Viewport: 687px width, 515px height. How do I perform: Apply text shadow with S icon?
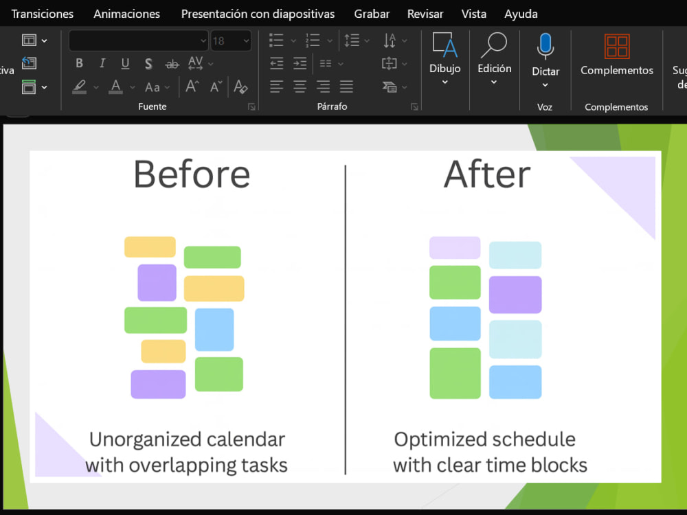148,64
